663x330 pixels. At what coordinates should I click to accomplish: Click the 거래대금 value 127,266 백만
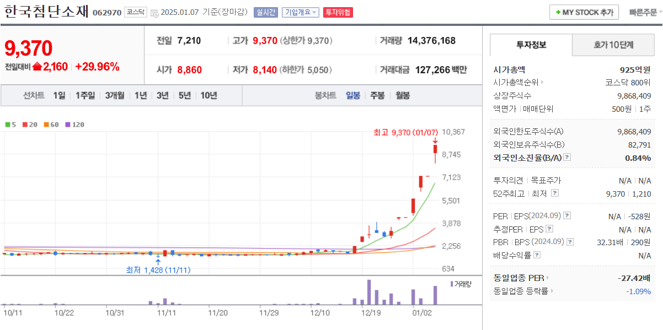tap(441, 70)
